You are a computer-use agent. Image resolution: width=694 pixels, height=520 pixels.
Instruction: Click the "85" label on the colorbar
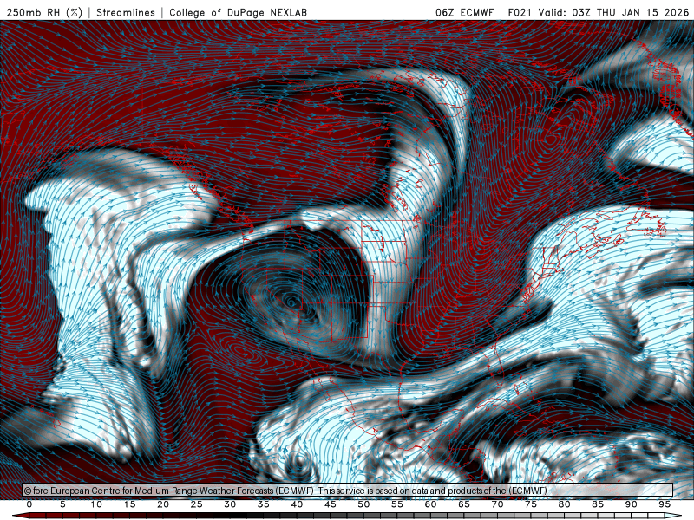click(x=598, y=504)
